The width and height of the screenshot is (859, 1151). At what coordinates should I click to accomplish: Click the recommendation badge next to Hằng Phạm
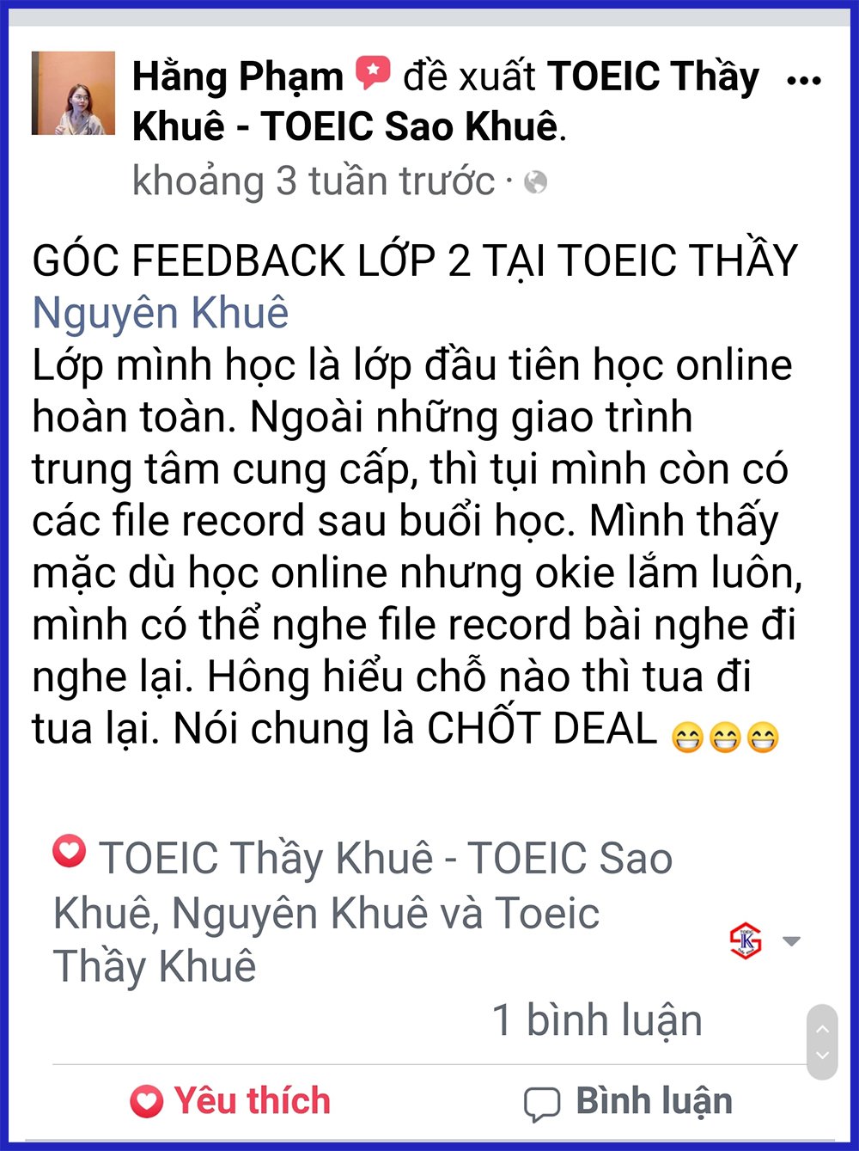click(373, 73)
